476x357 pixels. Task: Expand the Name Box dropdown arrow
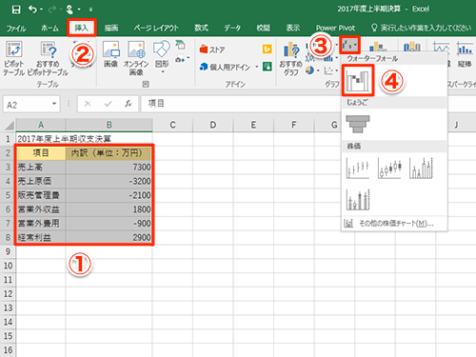pos(54,104)
